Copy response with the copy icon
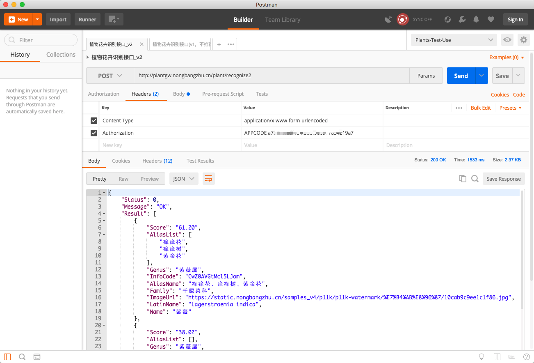534x363 pixels. (x=463, y=179)
